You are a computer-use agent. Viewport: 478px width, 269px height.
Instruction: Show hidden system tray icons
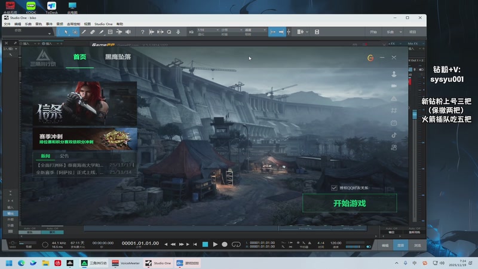point(396,263)
